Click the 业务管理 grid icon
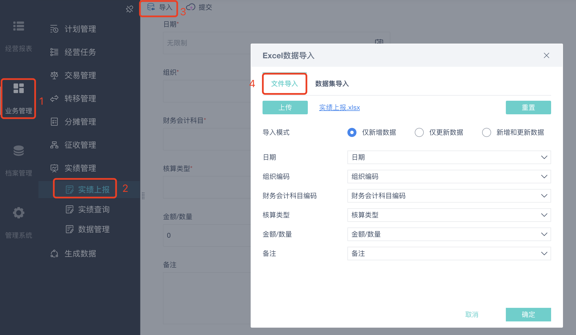 pos(19,88)
